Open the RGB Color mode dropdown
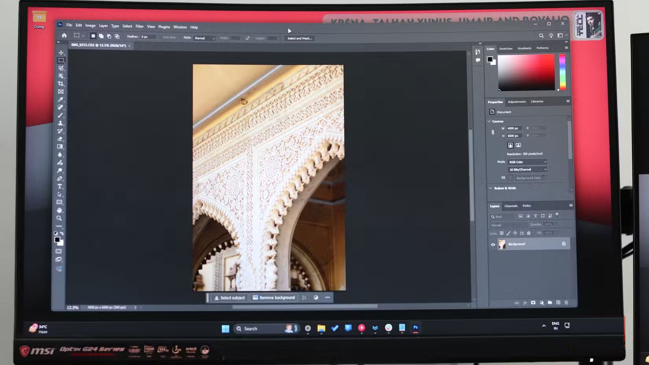The width and height of the screenshot is (649, 365). pyautogui.click(x=527, y=162)
